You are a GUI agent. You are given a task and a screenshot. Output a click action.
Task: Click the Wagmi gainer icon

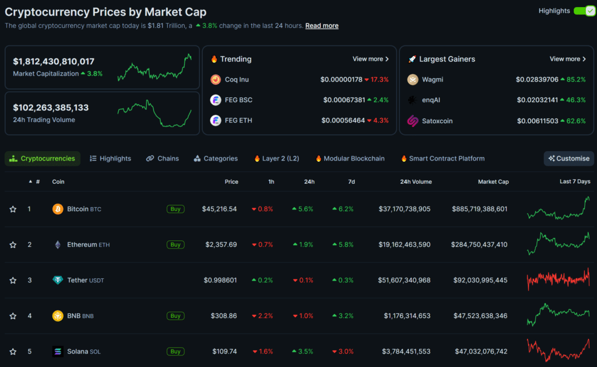click(x=413, y=80)
